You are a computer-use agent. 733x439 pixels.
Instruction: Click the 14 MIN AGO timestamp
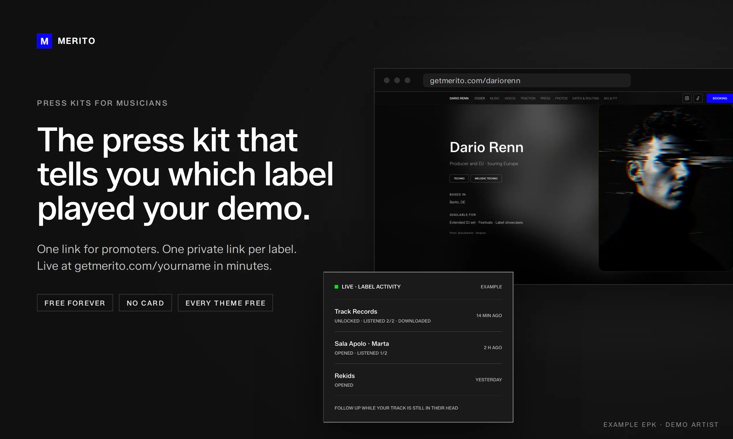(x=489, y=316)
